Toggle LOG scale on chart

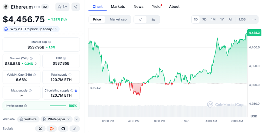point(242,19)
